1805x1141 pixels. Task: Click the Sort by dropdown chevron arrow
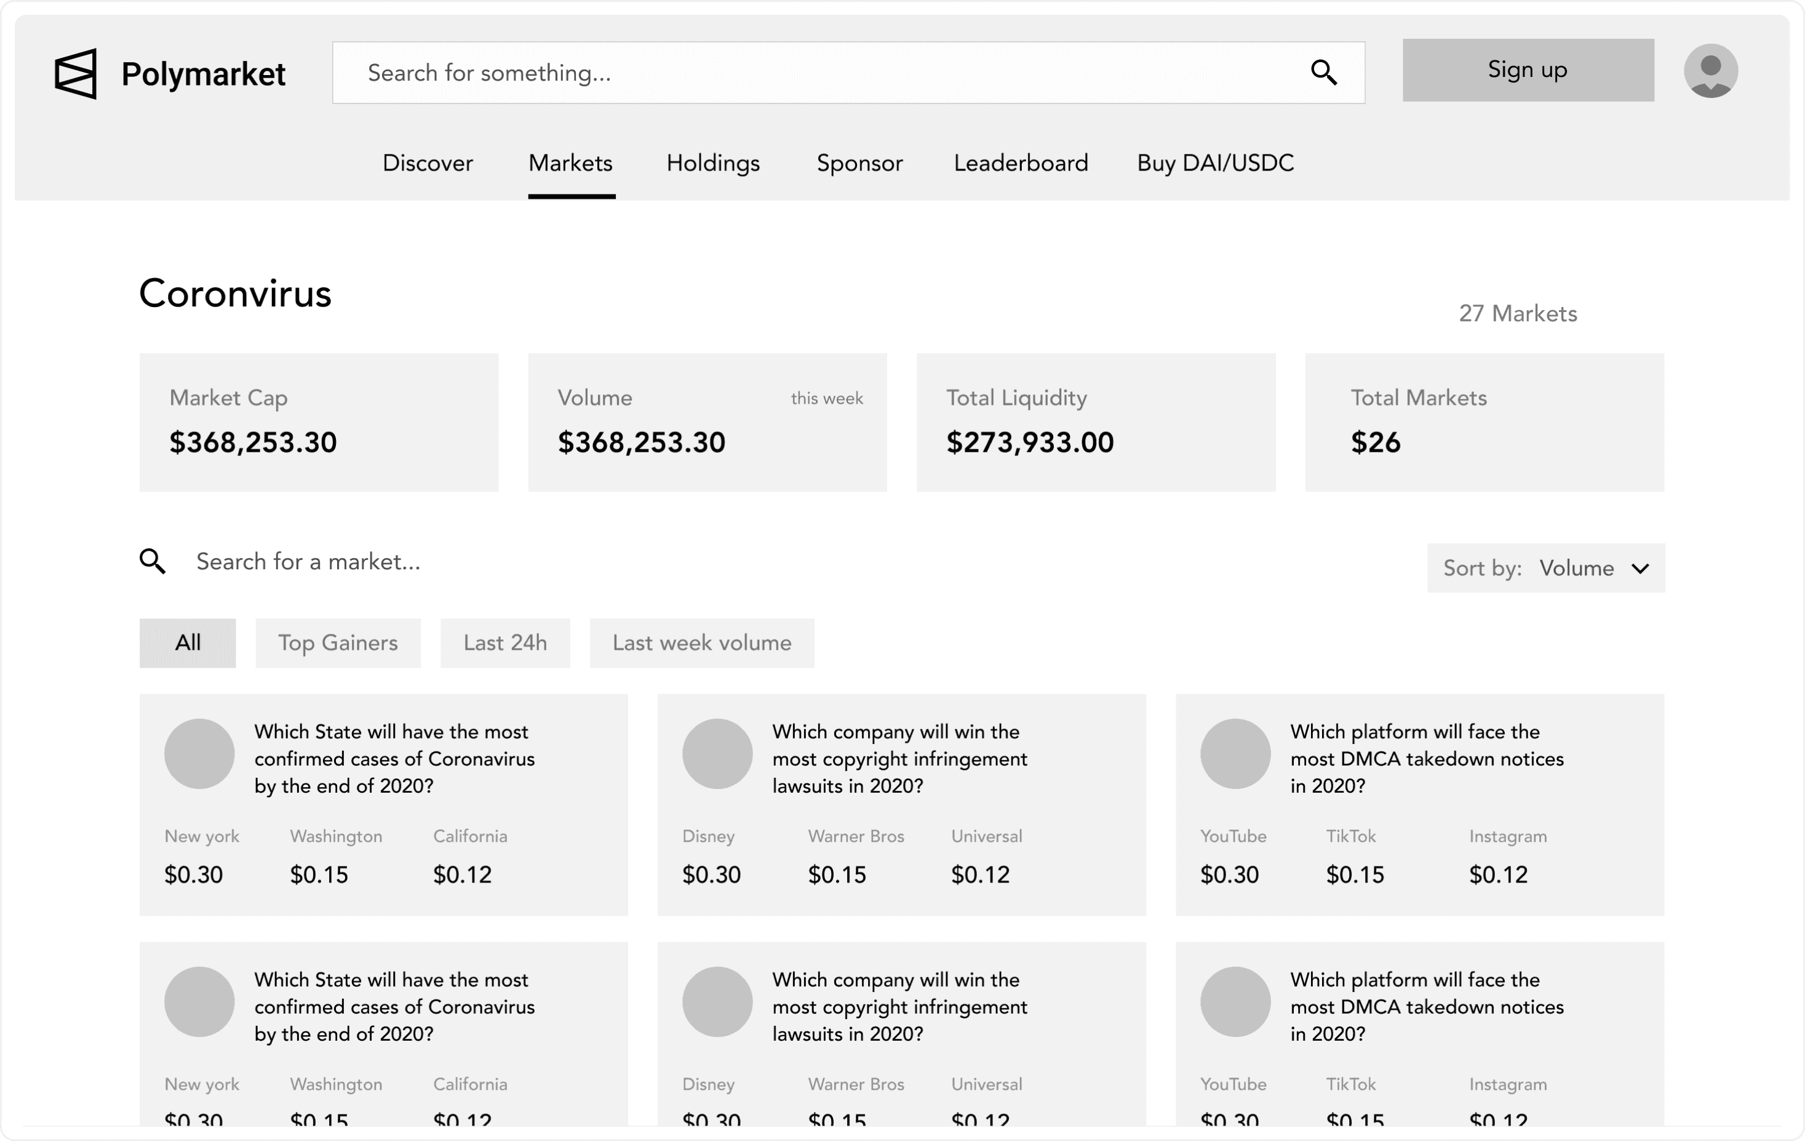coord(1640,568)
